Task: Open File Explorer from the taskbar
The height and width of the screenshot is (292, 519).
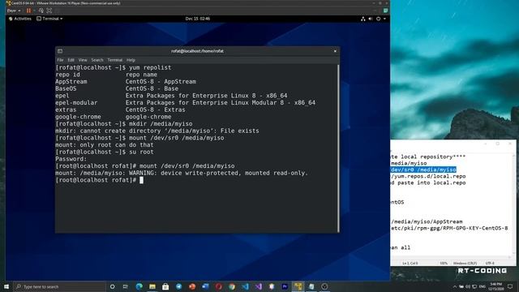Action: 152,286
